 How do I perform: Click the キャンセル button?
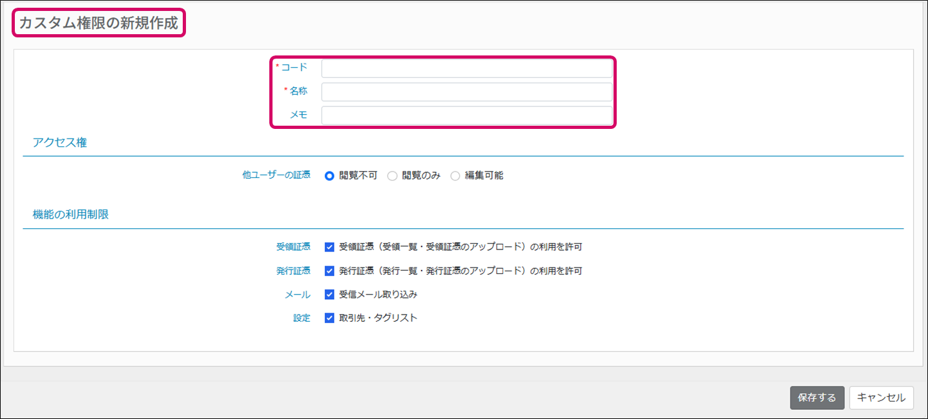pos(881,398)
